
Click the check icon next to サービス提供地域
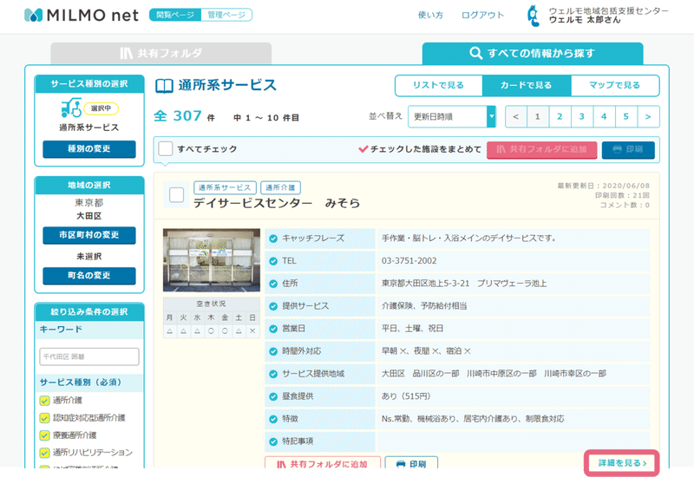[x=273, y=374]
